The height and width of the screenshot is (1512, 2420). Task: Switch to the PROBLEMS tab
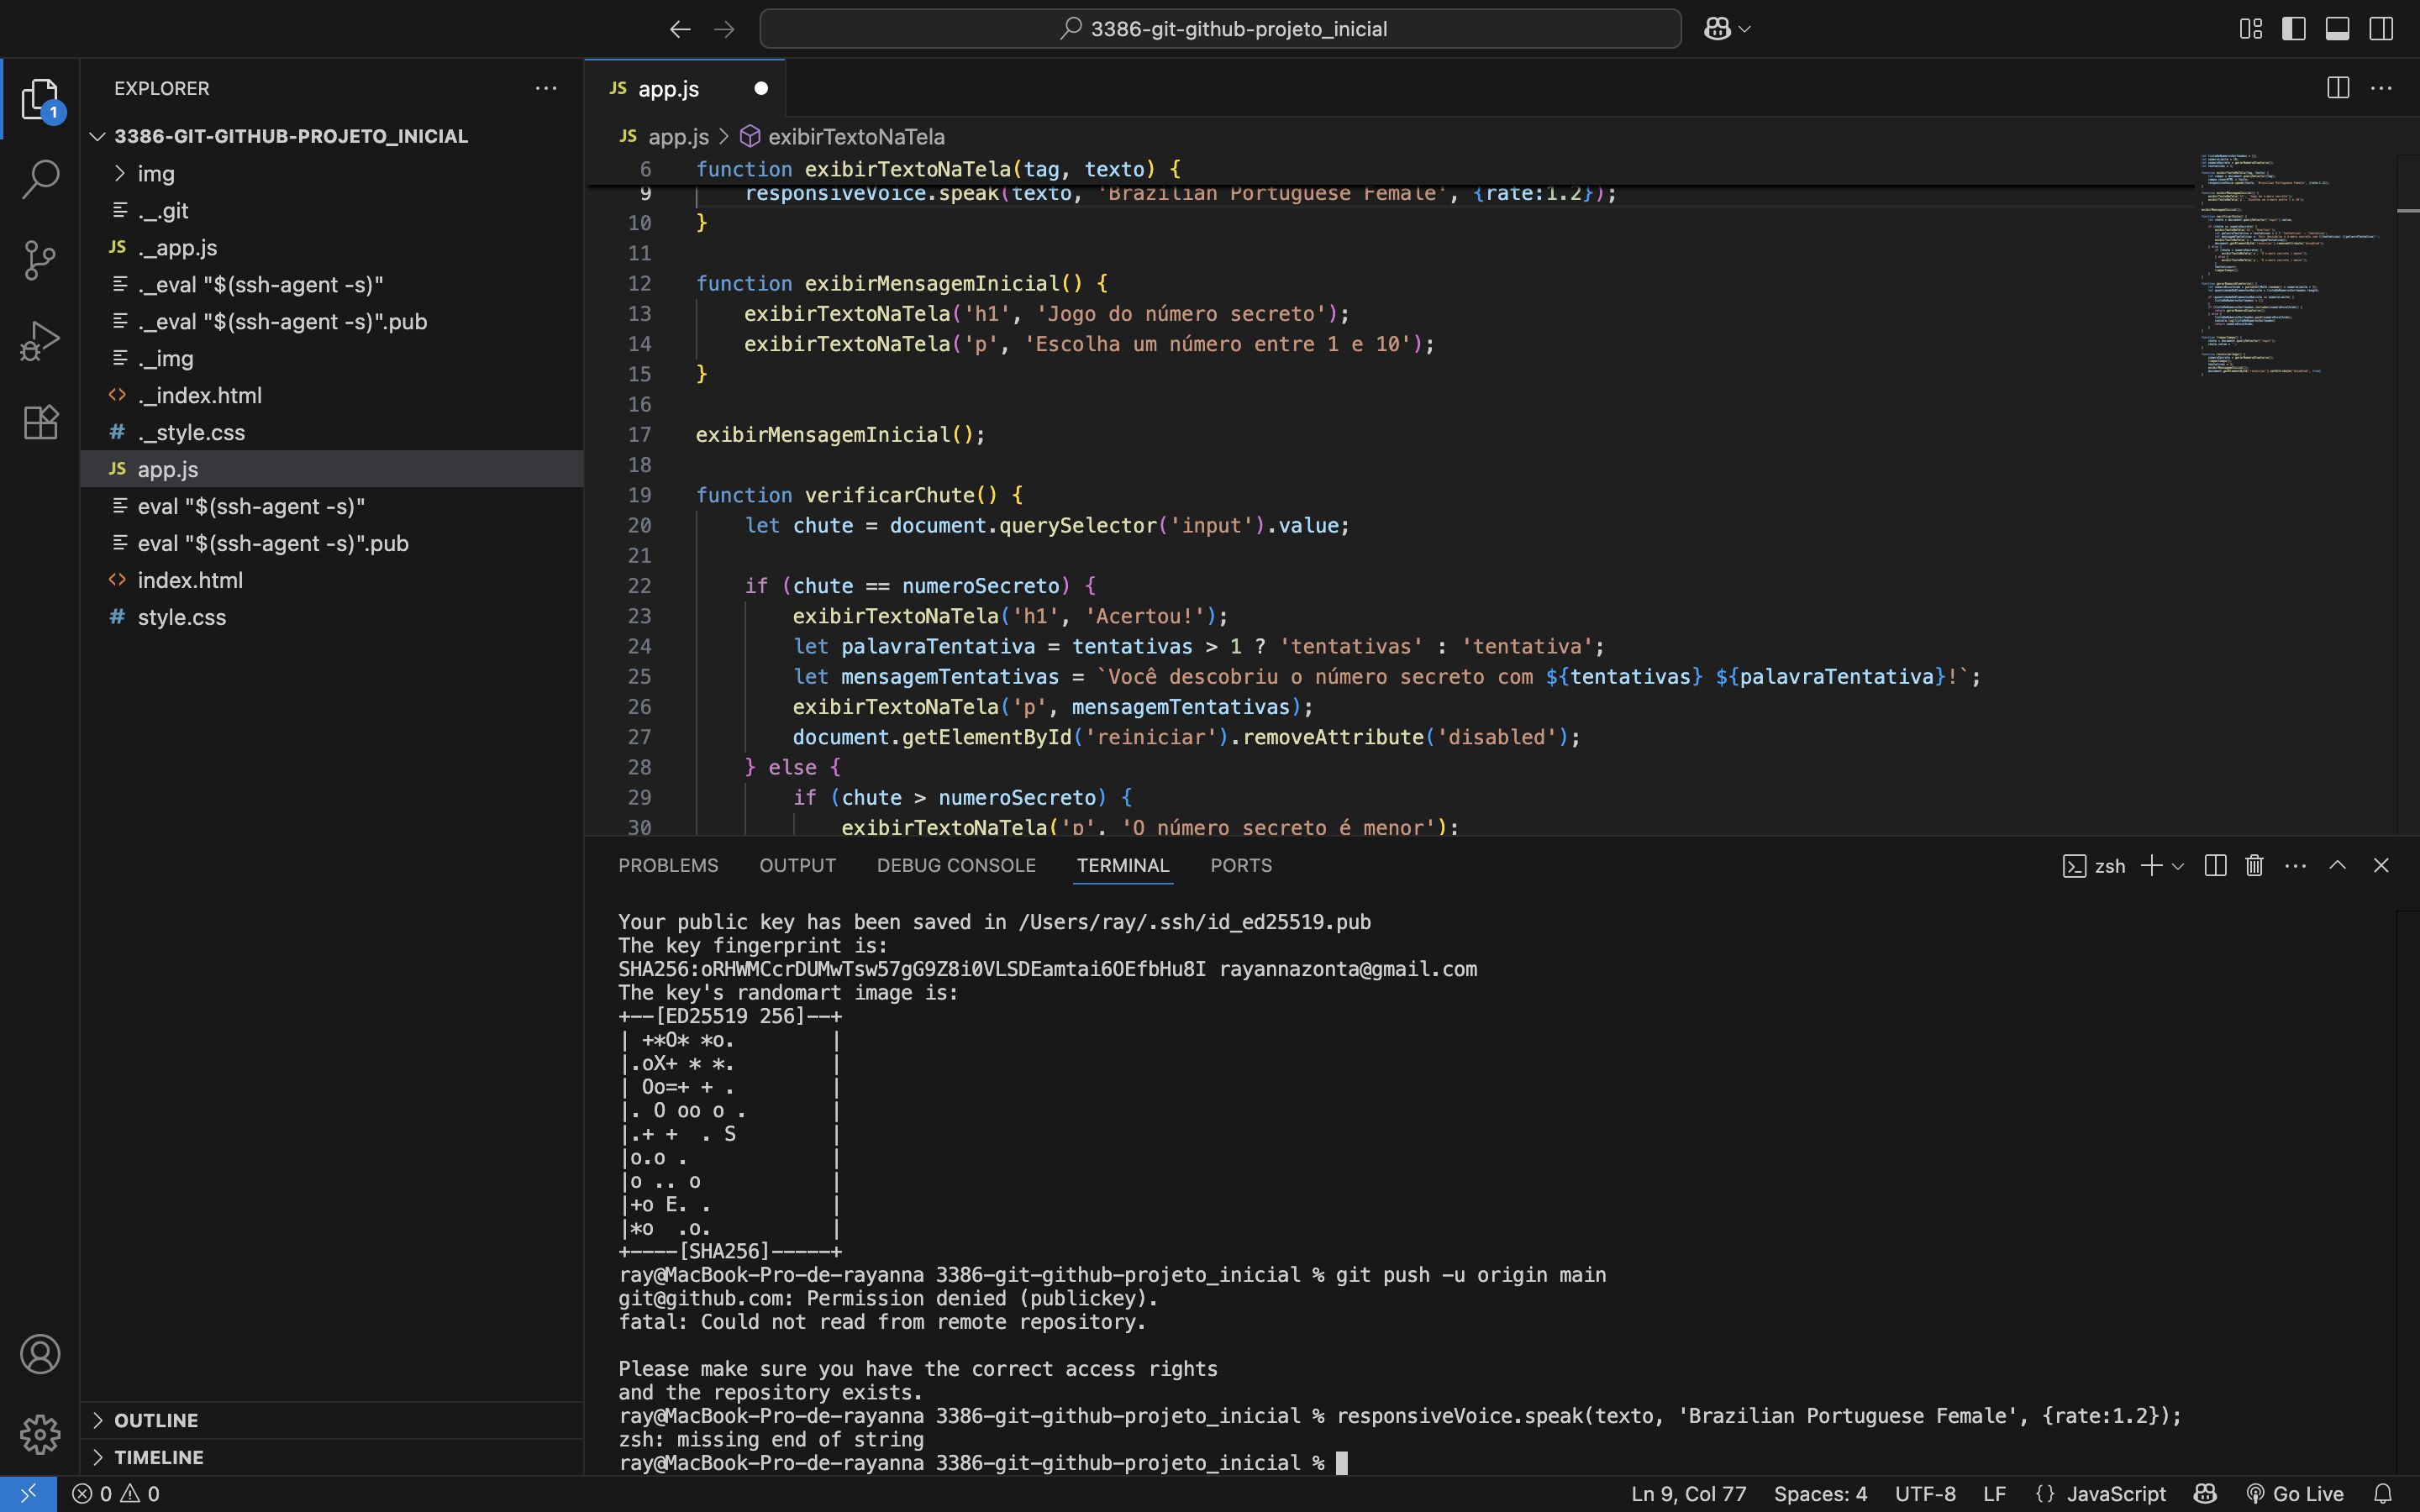[668, 865]
